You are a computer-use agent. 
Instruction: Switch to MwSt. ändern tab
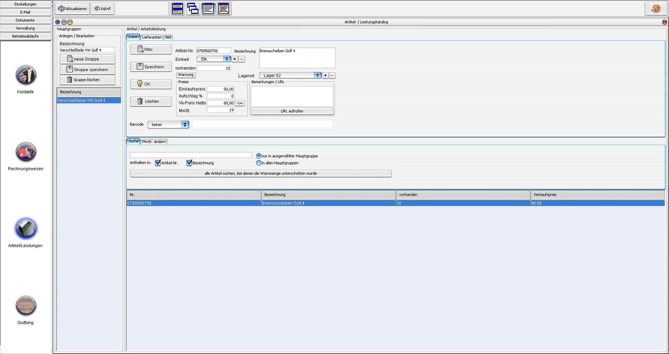tap(154, 142)
